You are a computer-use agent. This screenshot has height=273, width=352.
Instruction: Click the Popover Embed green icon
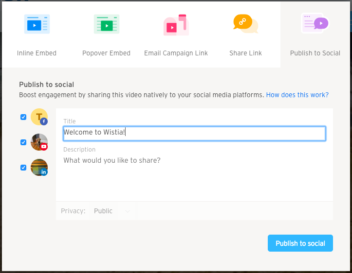107,24
